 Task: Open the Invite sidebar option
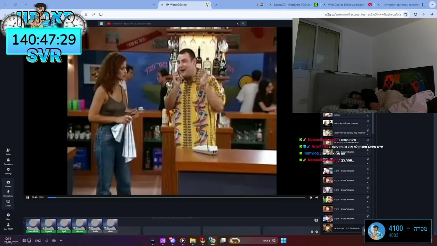tap(8, 151)
